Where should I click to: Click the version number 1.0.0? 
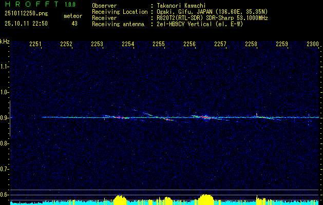click(70, 5)
